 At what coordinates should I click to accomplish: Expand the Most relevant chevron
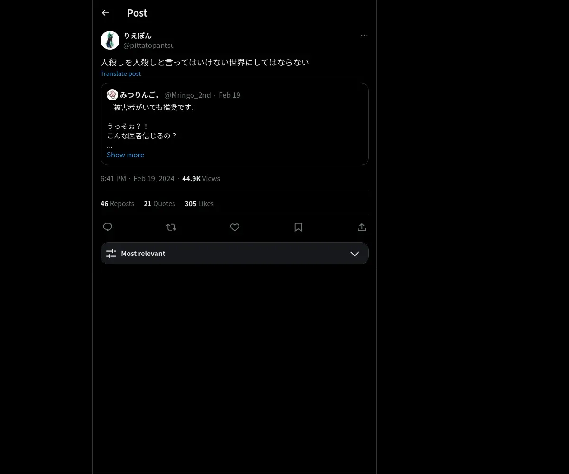tap(355, 254)
